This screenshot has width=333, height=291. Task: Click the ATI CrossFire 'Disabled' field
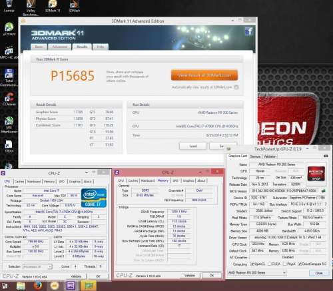tap(288, 257)
